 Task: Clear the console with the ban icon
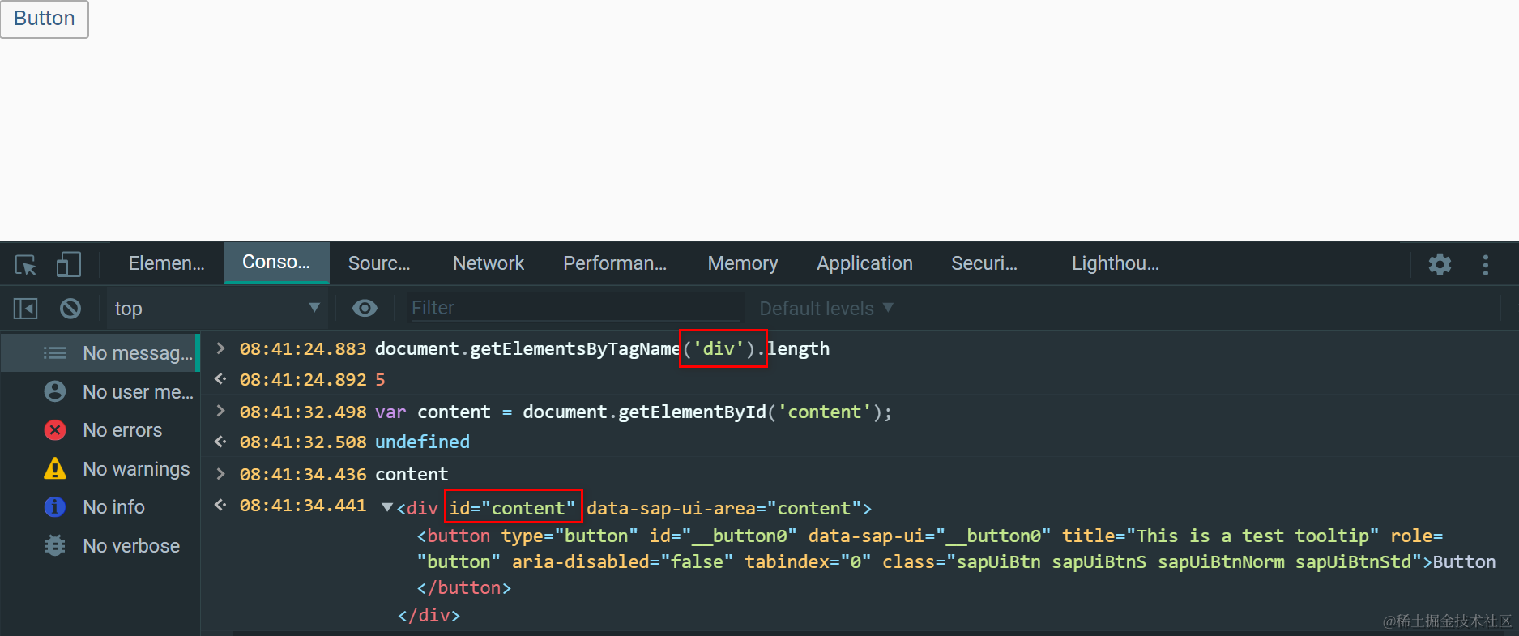[x=70, y=309]
